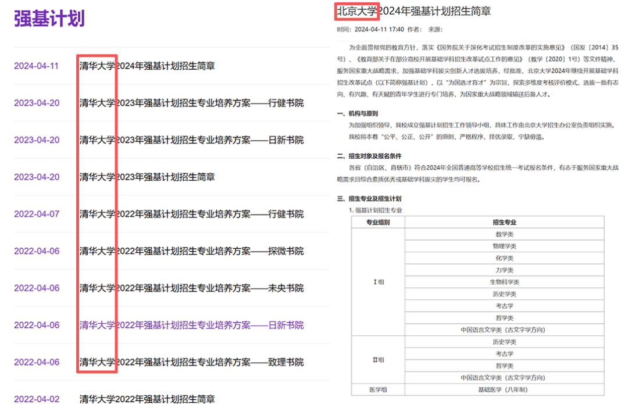Open 清华大学2022年强基计划招生简章 link
This screenshot has width=628, height=404.
(147, 399)
